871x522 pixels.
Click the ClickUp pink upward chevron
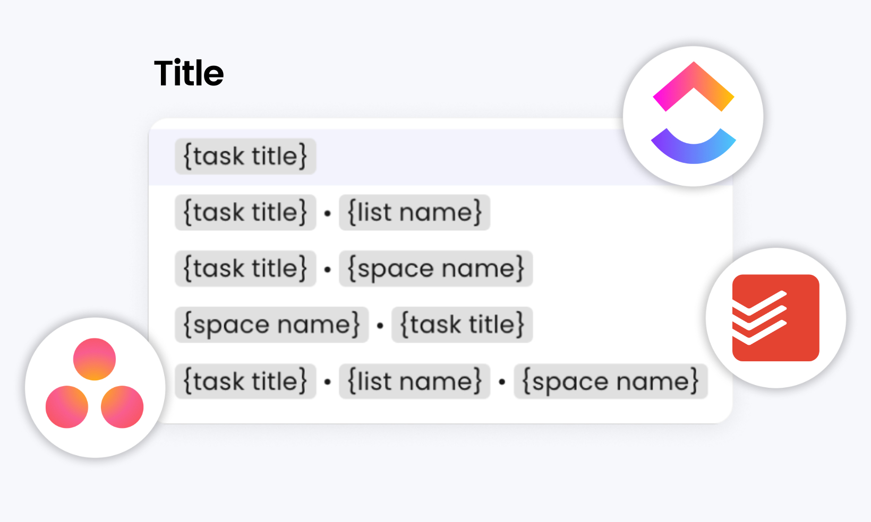pyautogui.click(x=694, y=86)
